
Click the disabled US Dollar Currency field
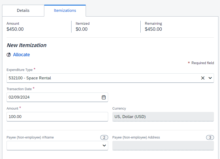coord(163,116)
